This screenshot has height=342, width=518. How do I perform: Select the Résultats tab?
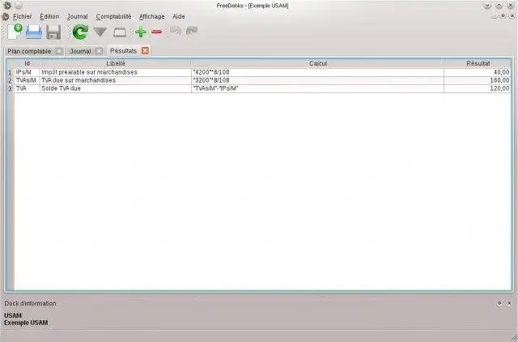tap(123, 51)
